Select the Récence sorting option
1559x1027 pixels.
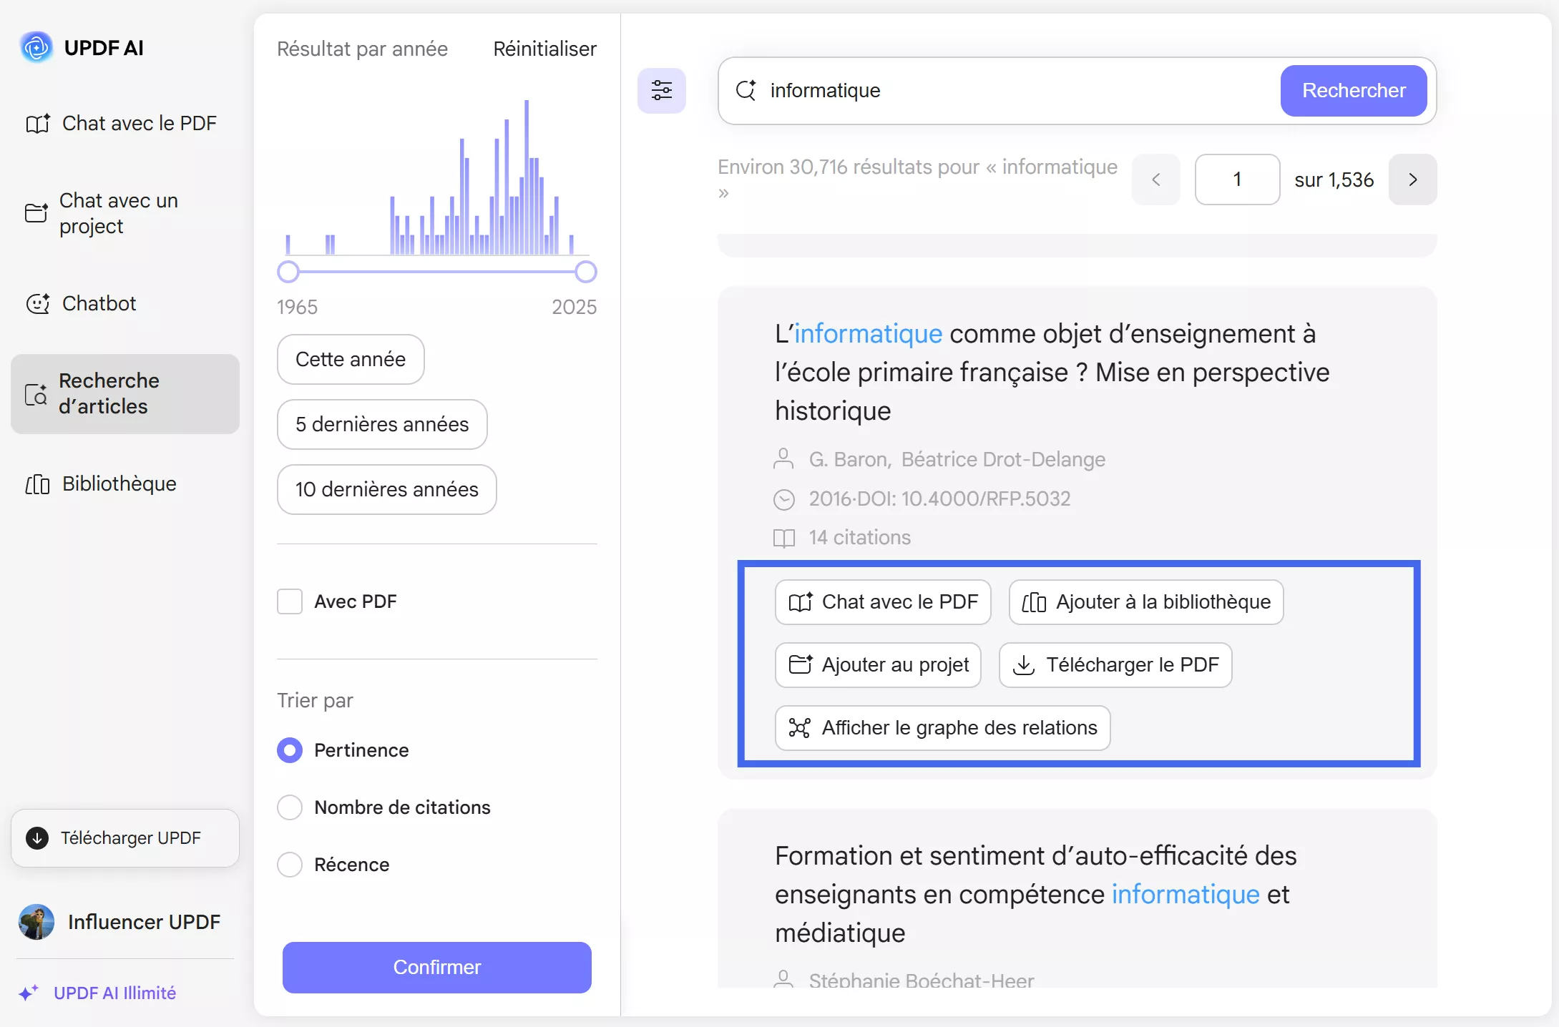tap(290, 864)
